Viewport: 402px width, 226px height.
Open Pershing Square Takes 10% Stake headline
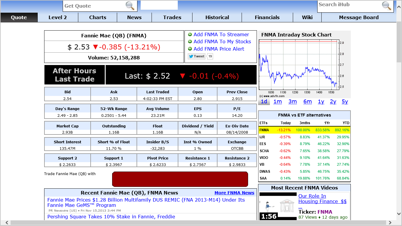pos(111,217)
